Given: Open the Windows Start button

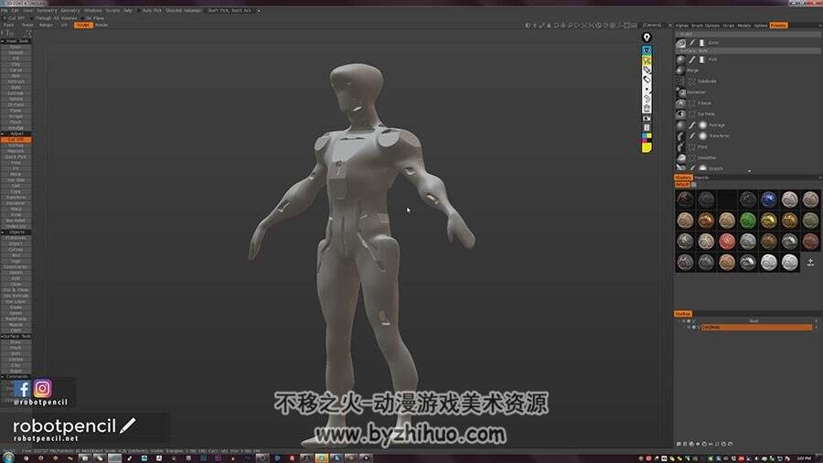Looking at the screenshot, I should 8,458.
